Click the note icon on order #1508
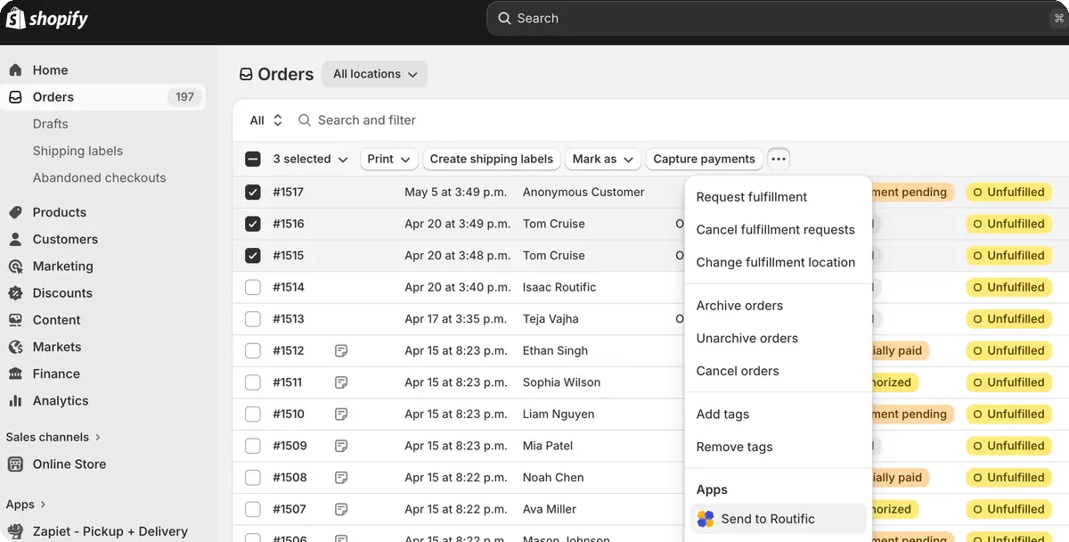1069x542 pixels. 341,478
